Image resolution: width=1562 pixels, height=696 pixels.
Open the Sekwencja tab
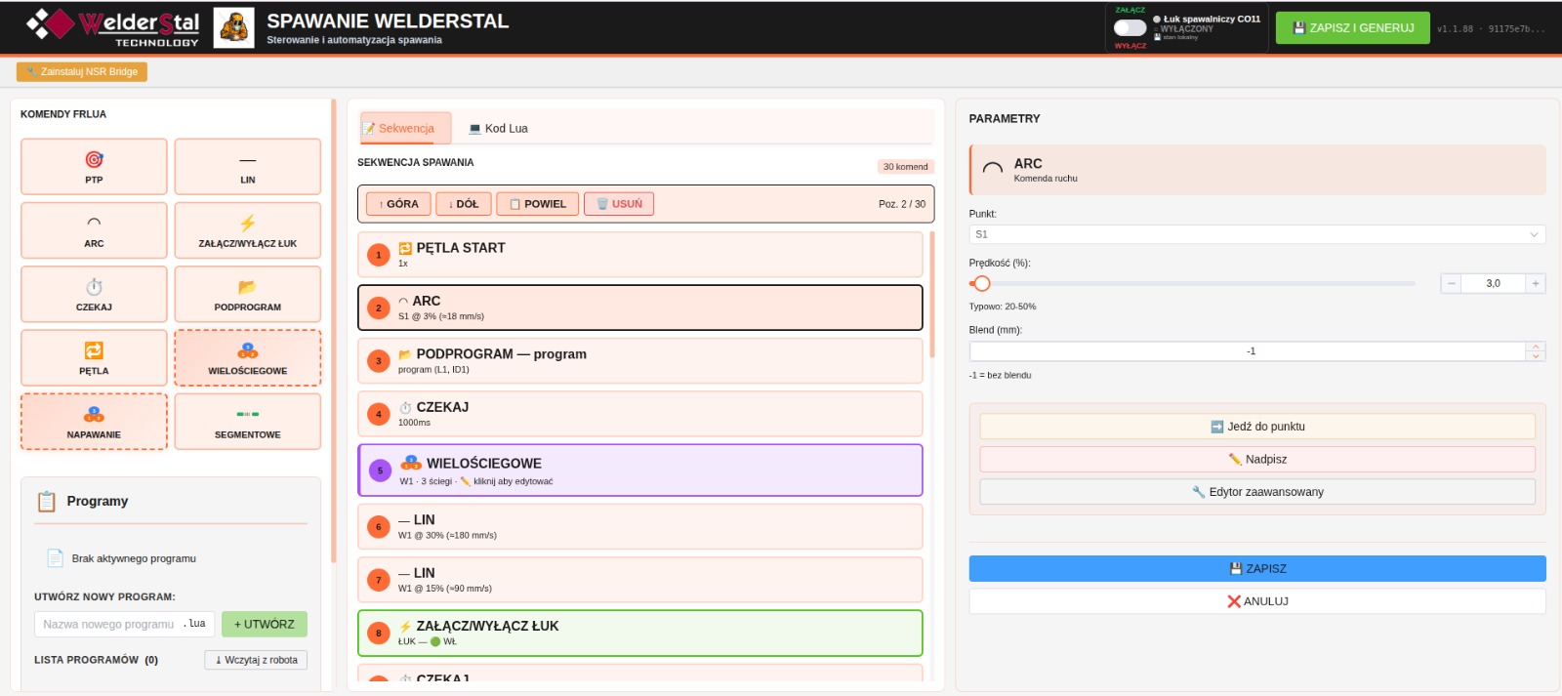point(405,128)
